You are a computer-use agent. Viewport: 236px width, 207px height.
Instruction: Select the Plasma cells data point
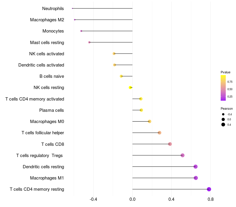tap(141, 110)
